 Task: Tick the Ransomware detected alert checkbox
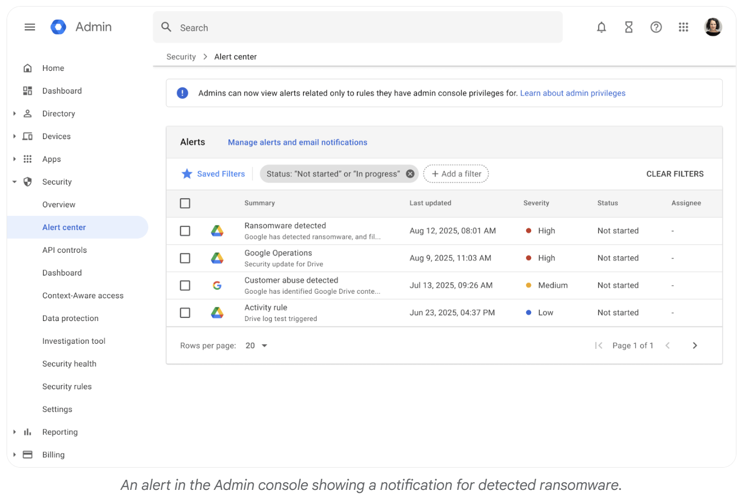[x=185, y=231]
